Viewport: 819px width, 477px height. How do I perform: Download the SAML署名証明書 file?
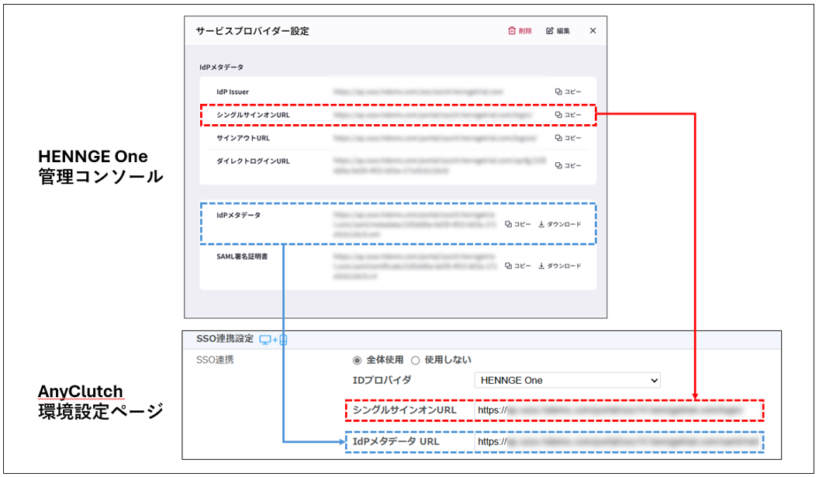pos(560,266)
